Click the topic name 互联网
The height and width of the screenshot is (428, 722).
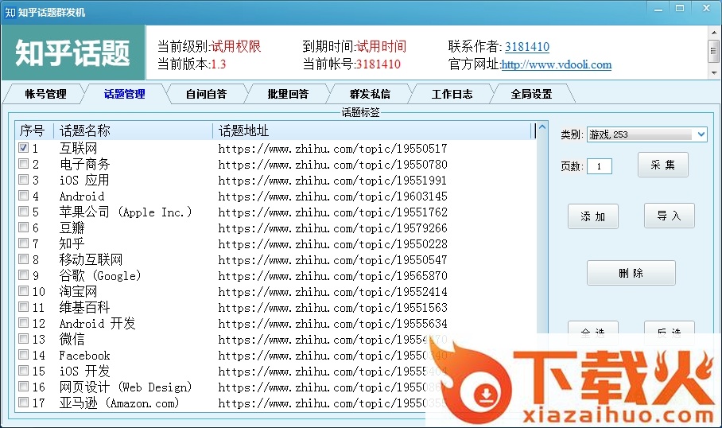point(78,148)
